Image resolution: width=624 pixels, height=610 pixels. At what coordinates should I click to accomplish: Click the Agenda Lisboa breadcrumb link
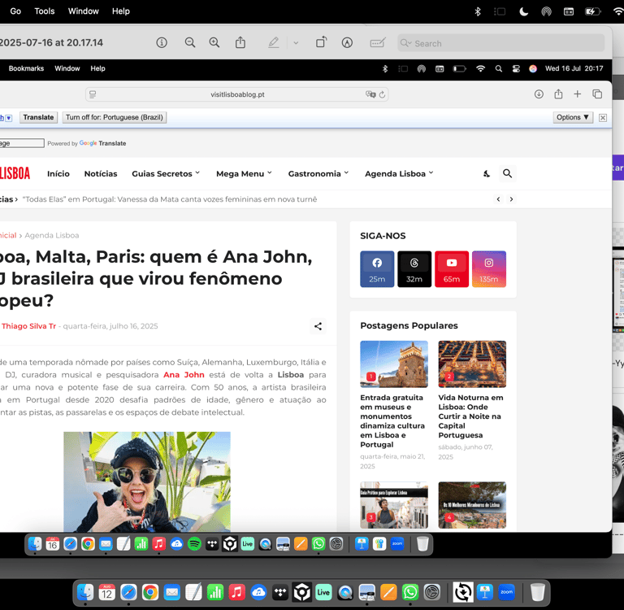pyautogui.click(x=52, y=236)
